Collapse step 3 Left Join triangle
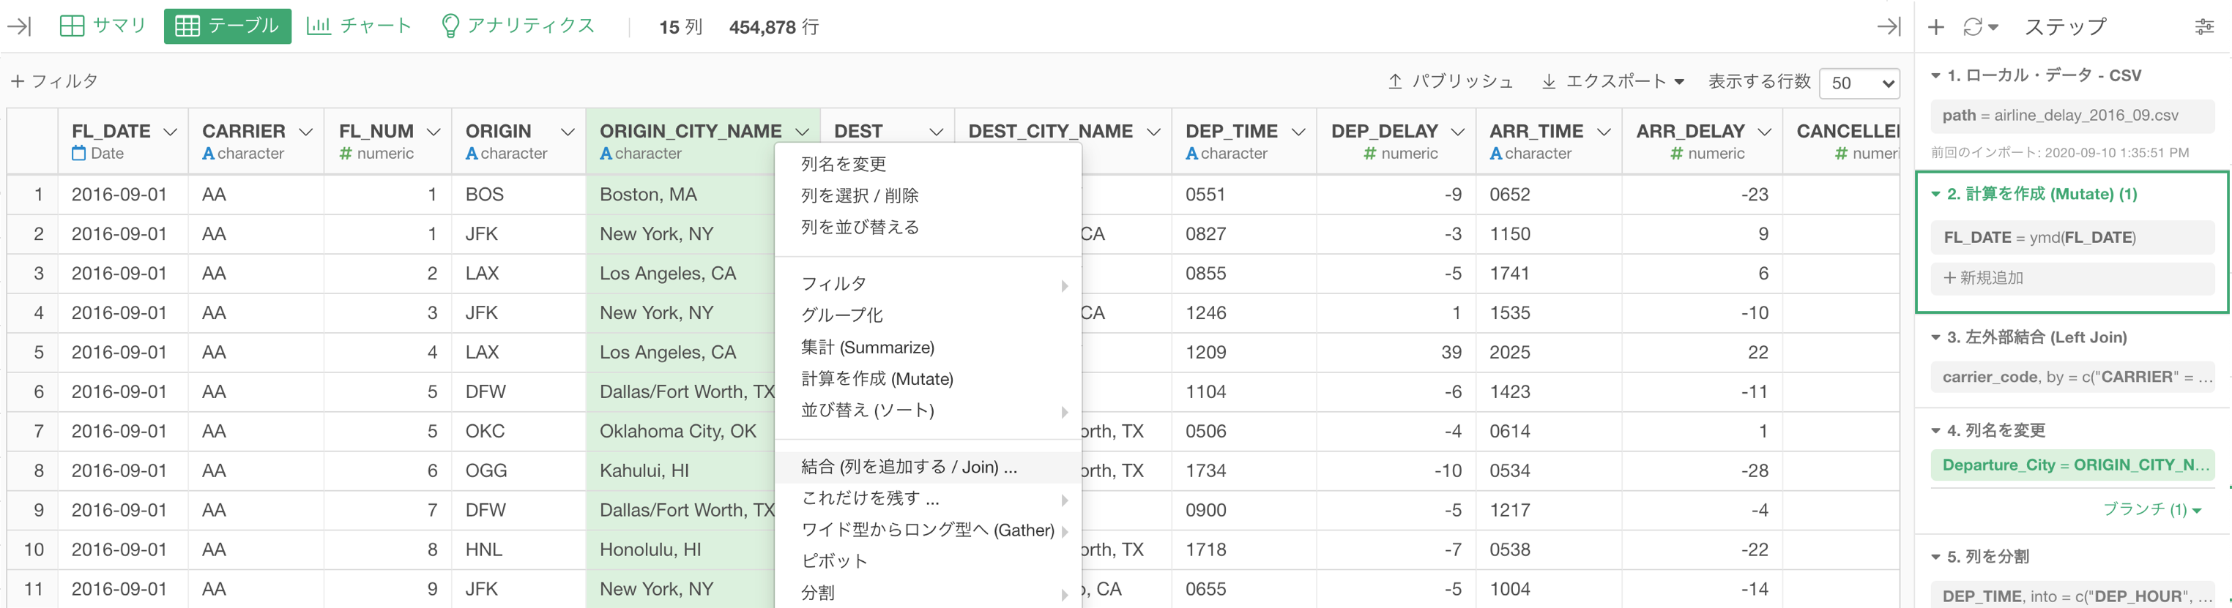The width and height of the screenshot is (2232, 608). tap(1935, 338)
